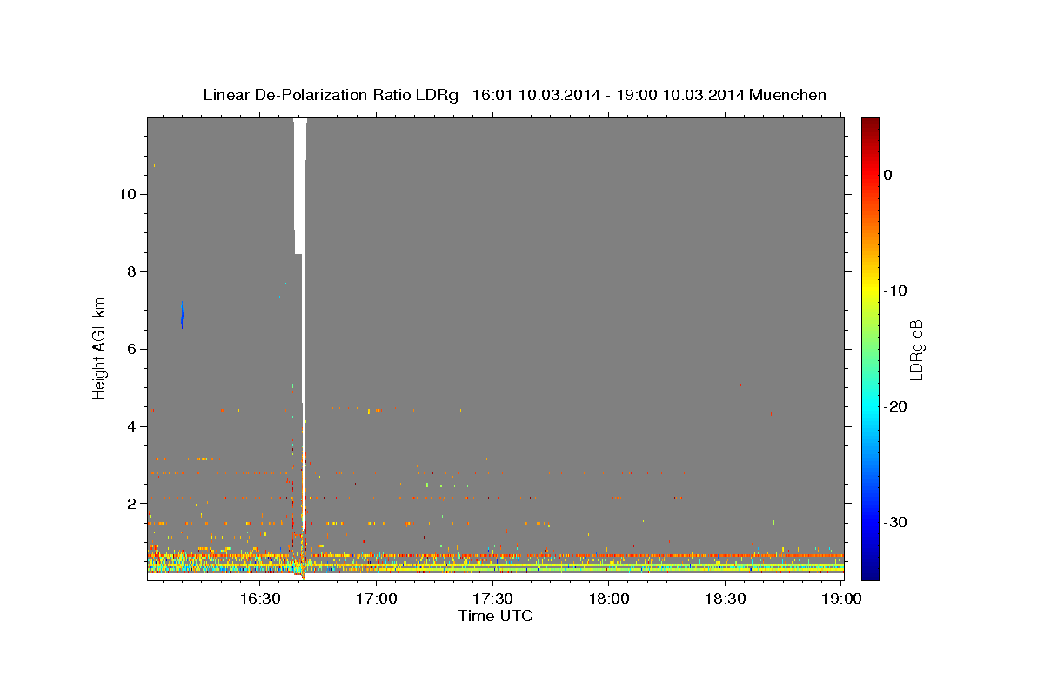Click the colorbar value -30

click(896, 522)
